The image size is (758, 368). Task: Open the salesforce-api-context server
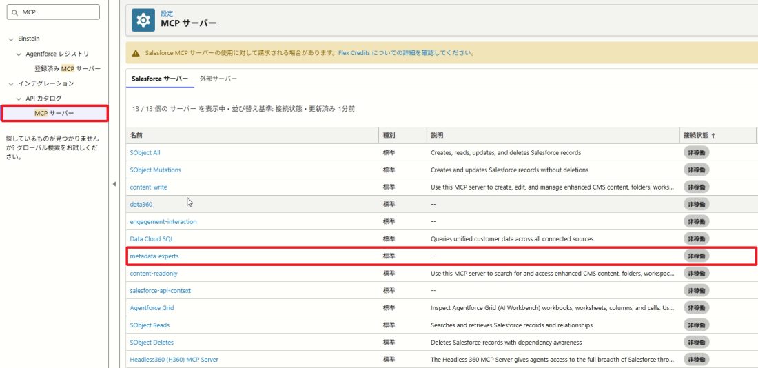click(x=161, y=291)
